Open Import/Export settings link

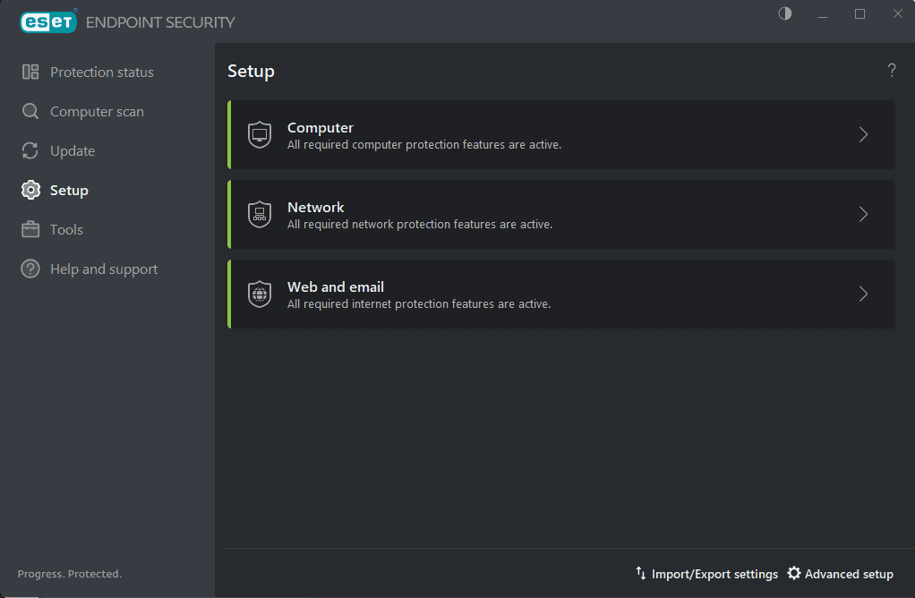tap(714, 574)
